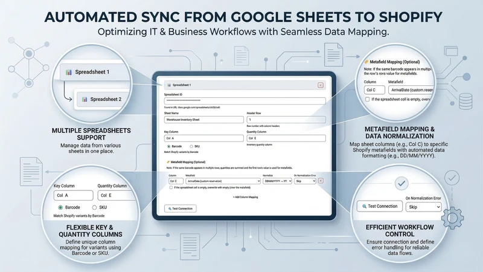The width and height of the screenshot is (483, 272).
Task: Open magnified Skip dropdown in Workflow Control callout
Action: [x=424, y=207]
